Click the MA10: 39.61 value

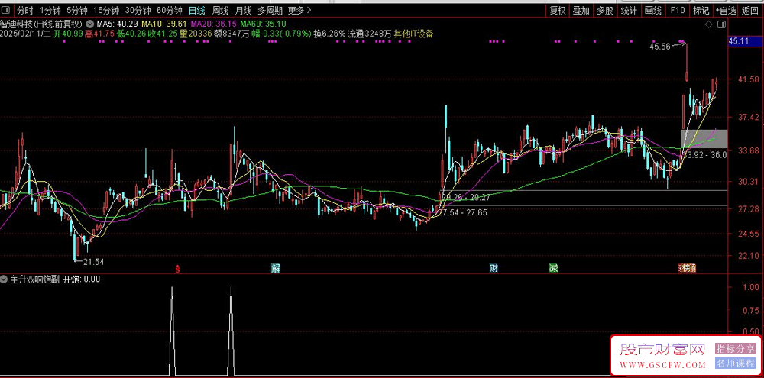164,24
